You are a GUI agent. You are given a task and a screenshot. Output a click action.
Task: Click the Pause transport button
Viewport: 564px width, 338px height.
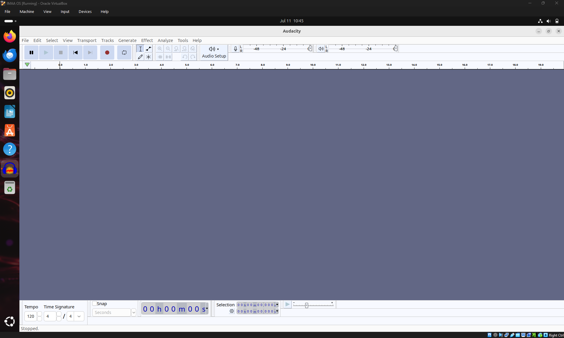(x=31, y=53)
